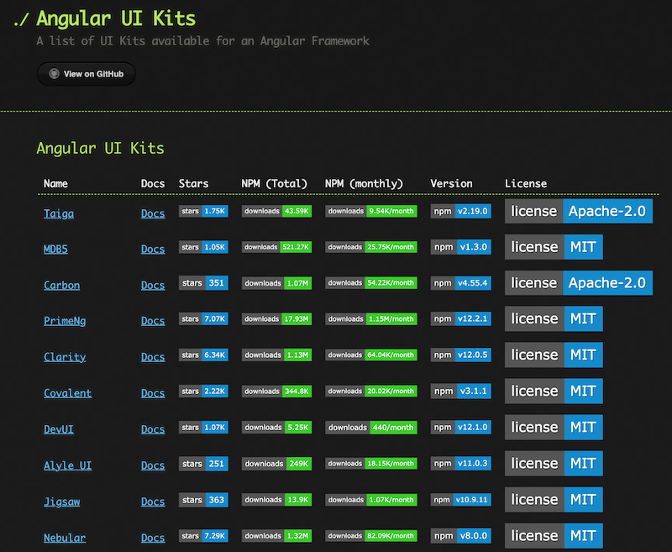The width and height of the screenshot is (672, 552).
Task: Click Carbon npm v4.55.4 badge
Action: tap(460, 283)
